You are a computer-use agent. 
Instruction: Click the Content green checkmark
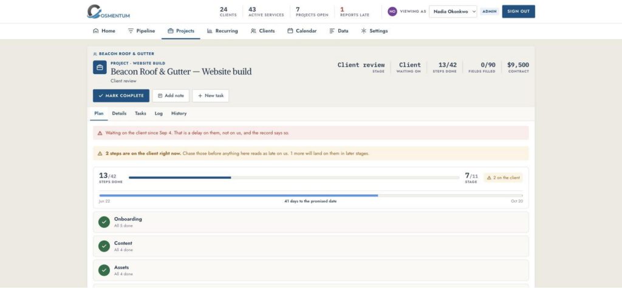click(104, 246)
